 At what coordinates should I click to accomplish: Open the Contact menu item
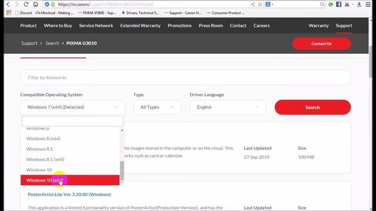pos(238,26)
